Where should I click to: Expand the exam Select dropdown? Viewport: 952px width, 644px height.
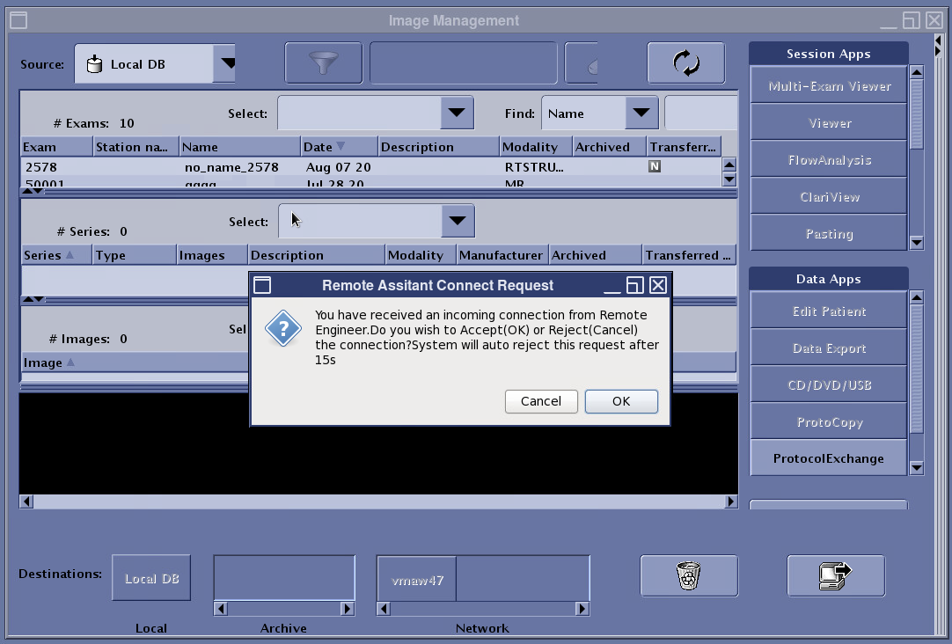(x=456, y=113)
